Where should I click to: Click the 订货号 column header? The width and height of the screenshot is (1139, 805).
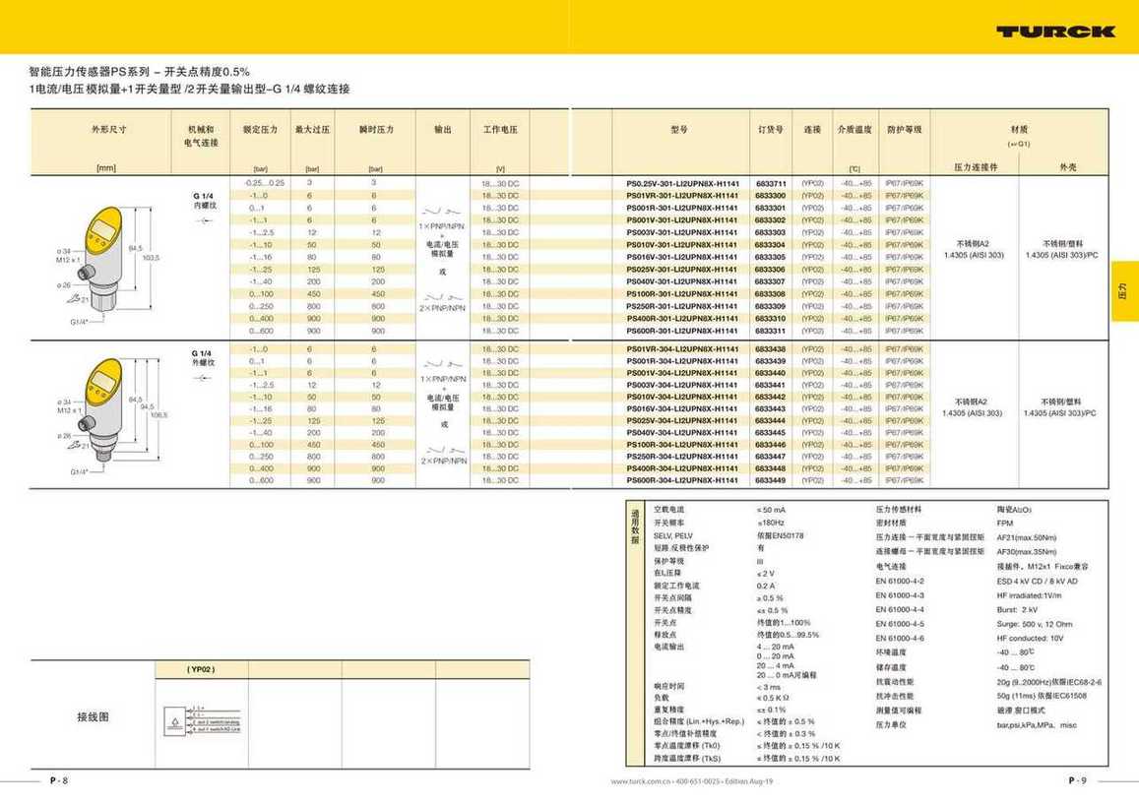pos(771,129)
